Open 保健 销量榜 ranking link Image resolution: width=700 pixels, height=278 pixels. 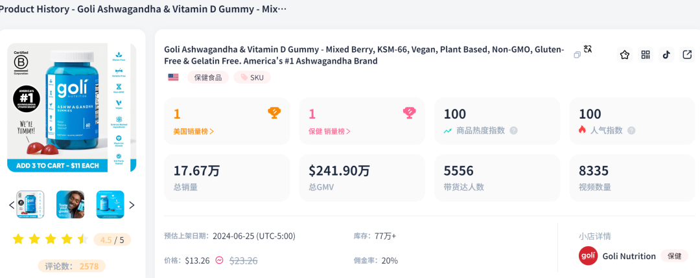pos(329,131)
